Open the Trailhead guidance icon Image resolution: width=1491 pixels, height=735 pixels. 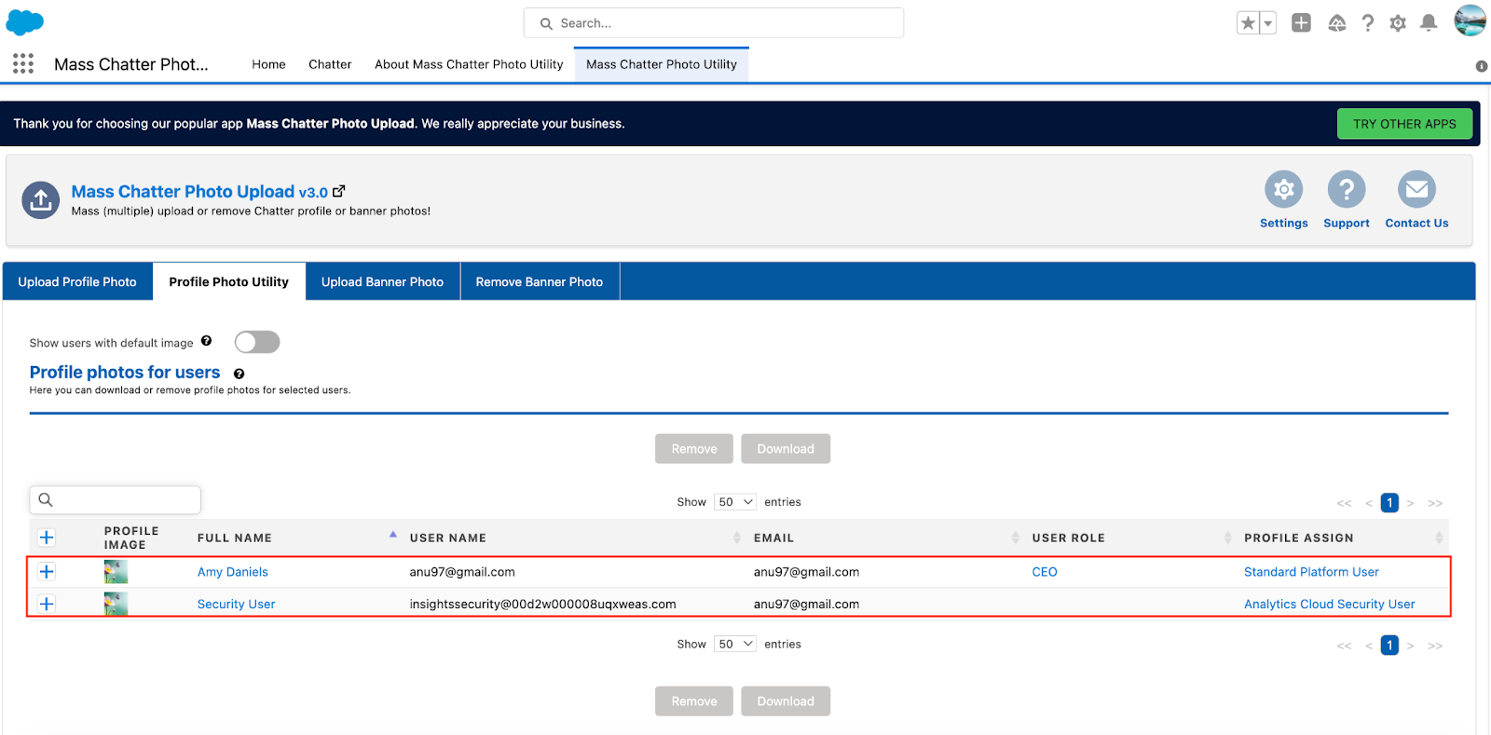point(1336,23)
